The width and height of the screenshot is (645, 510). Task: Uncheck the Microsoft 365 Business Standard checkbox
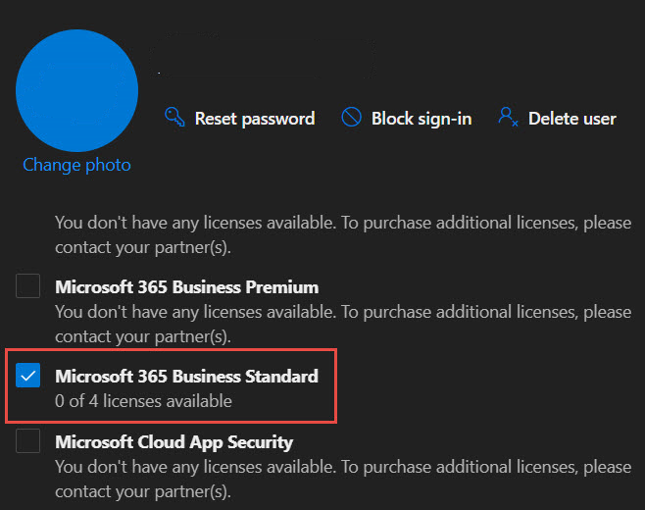(28, 375)
